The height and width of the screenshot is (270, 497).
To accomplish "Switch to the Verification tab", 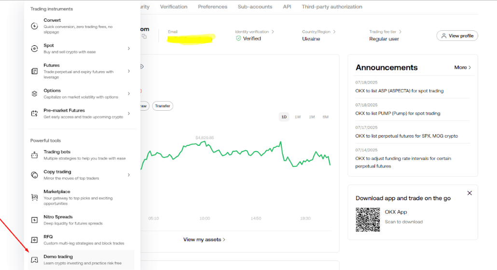I will 174,7.
